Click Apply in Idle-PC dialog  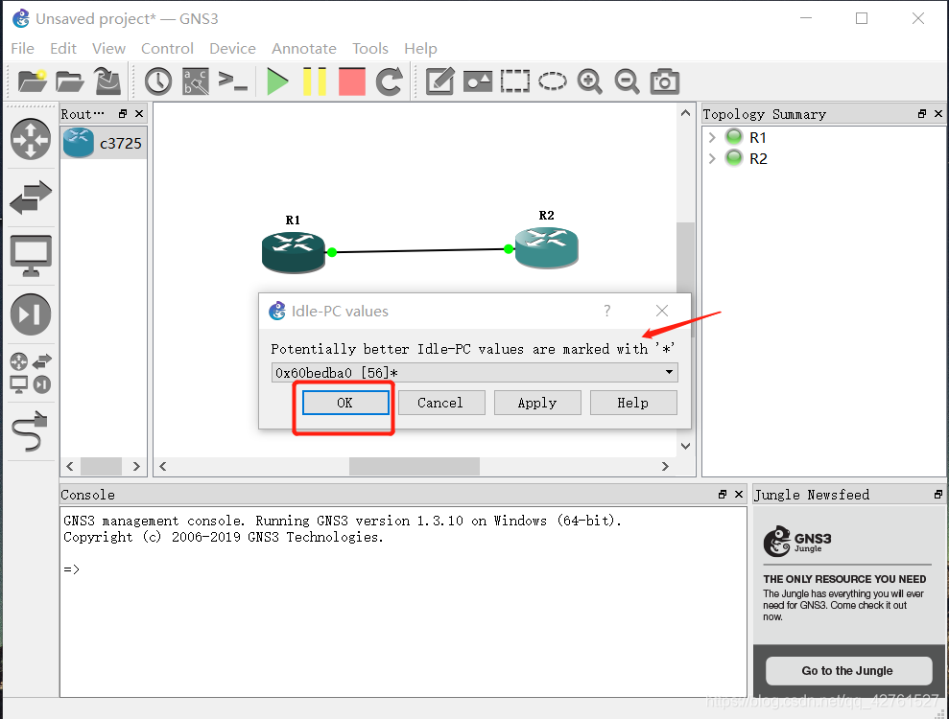(537, 403)
